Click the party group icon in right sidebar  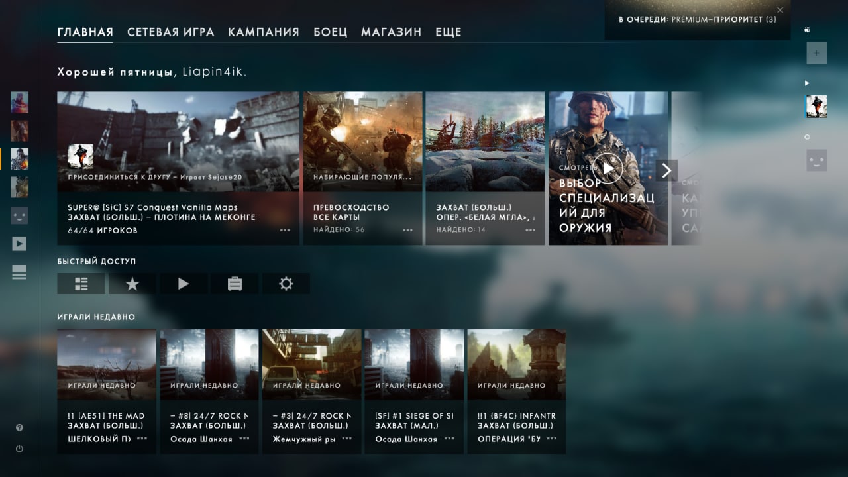click(x=807, y=30)
